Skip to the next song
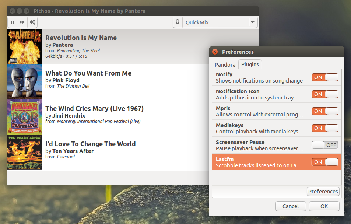This screenshot has height=224, width=351. [x=22, y=22]
